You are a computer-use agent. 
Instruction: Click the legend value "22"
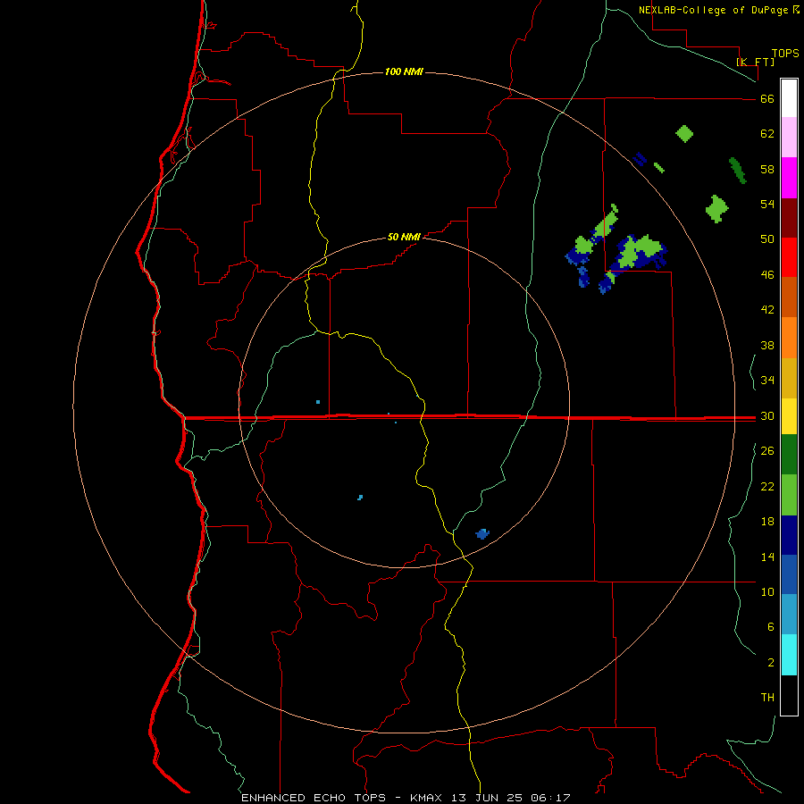(x=767, y=486)
